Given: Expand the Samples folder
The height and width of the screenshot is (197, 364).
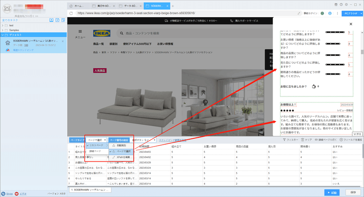Looking at the screenshot, I should click(x=3, y=30).
